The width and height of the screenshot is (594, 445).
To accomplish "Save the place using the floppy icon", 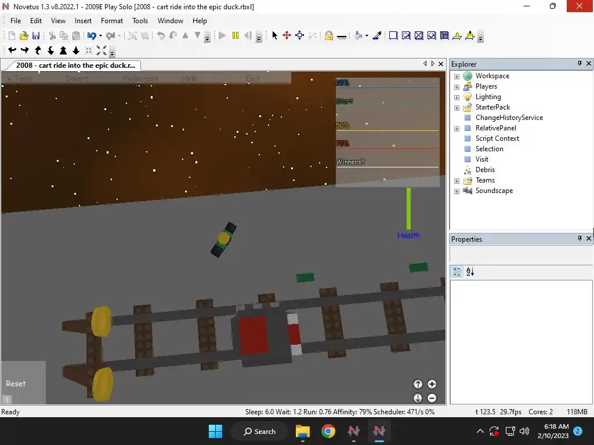I will point(35,35).
